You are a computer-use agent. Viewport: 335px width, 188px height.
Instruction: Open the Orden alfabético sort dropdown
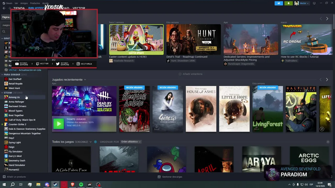131,142
